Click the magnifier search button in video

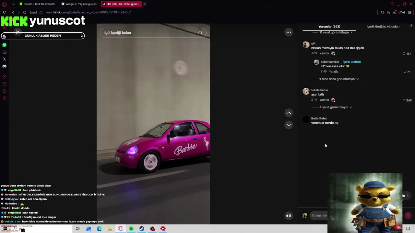pyautogui.click(x=200, y=33)
